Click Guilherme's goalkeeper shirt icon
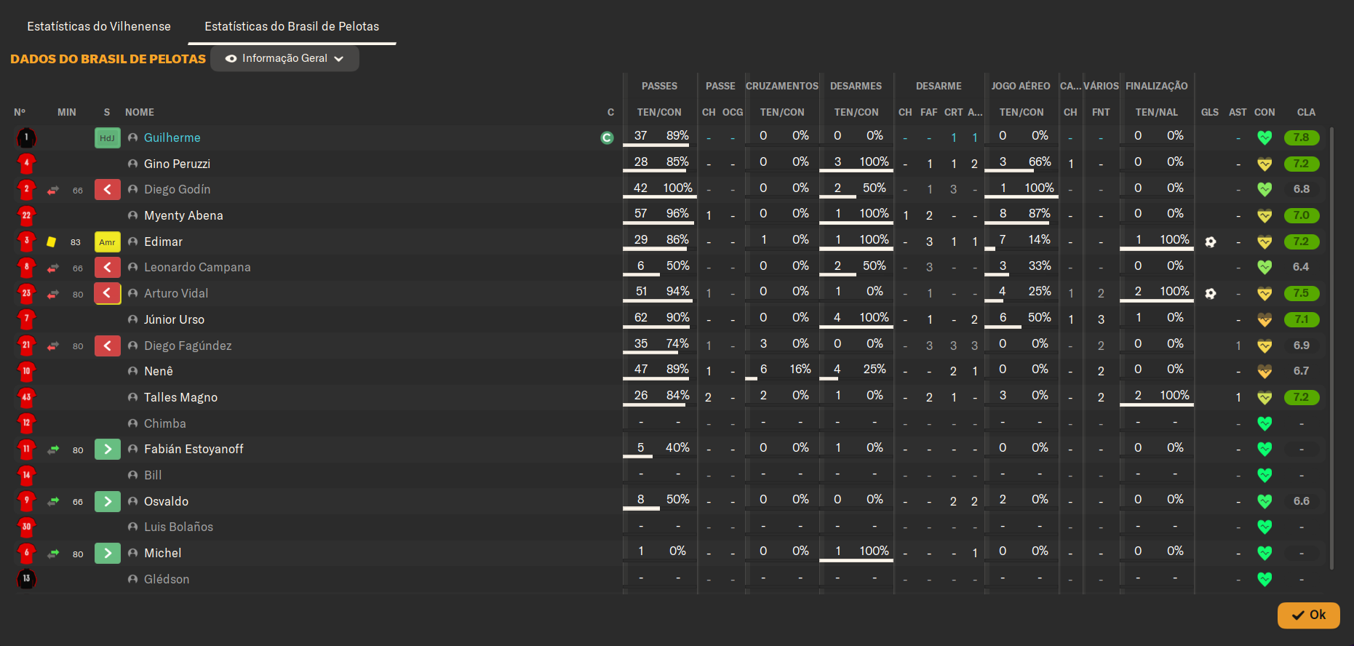This screenshot has height=646, width=1354. click(26, 137)
